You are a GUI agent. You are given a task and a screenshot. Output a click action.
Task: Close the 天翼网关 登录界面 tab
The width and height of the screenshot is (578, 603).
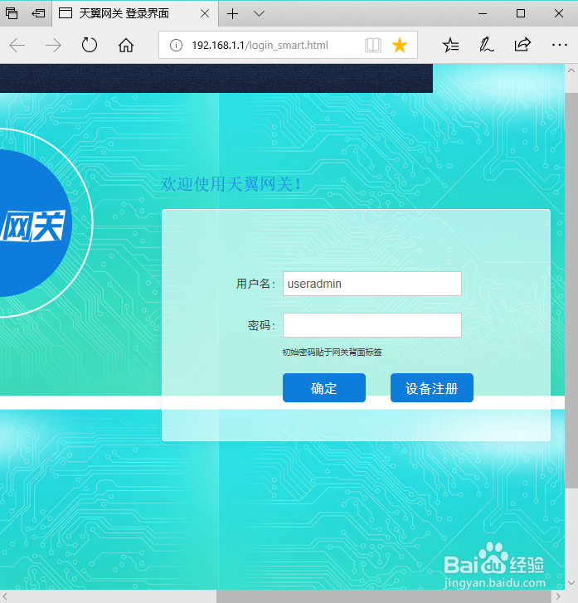[x=205, y=14]
